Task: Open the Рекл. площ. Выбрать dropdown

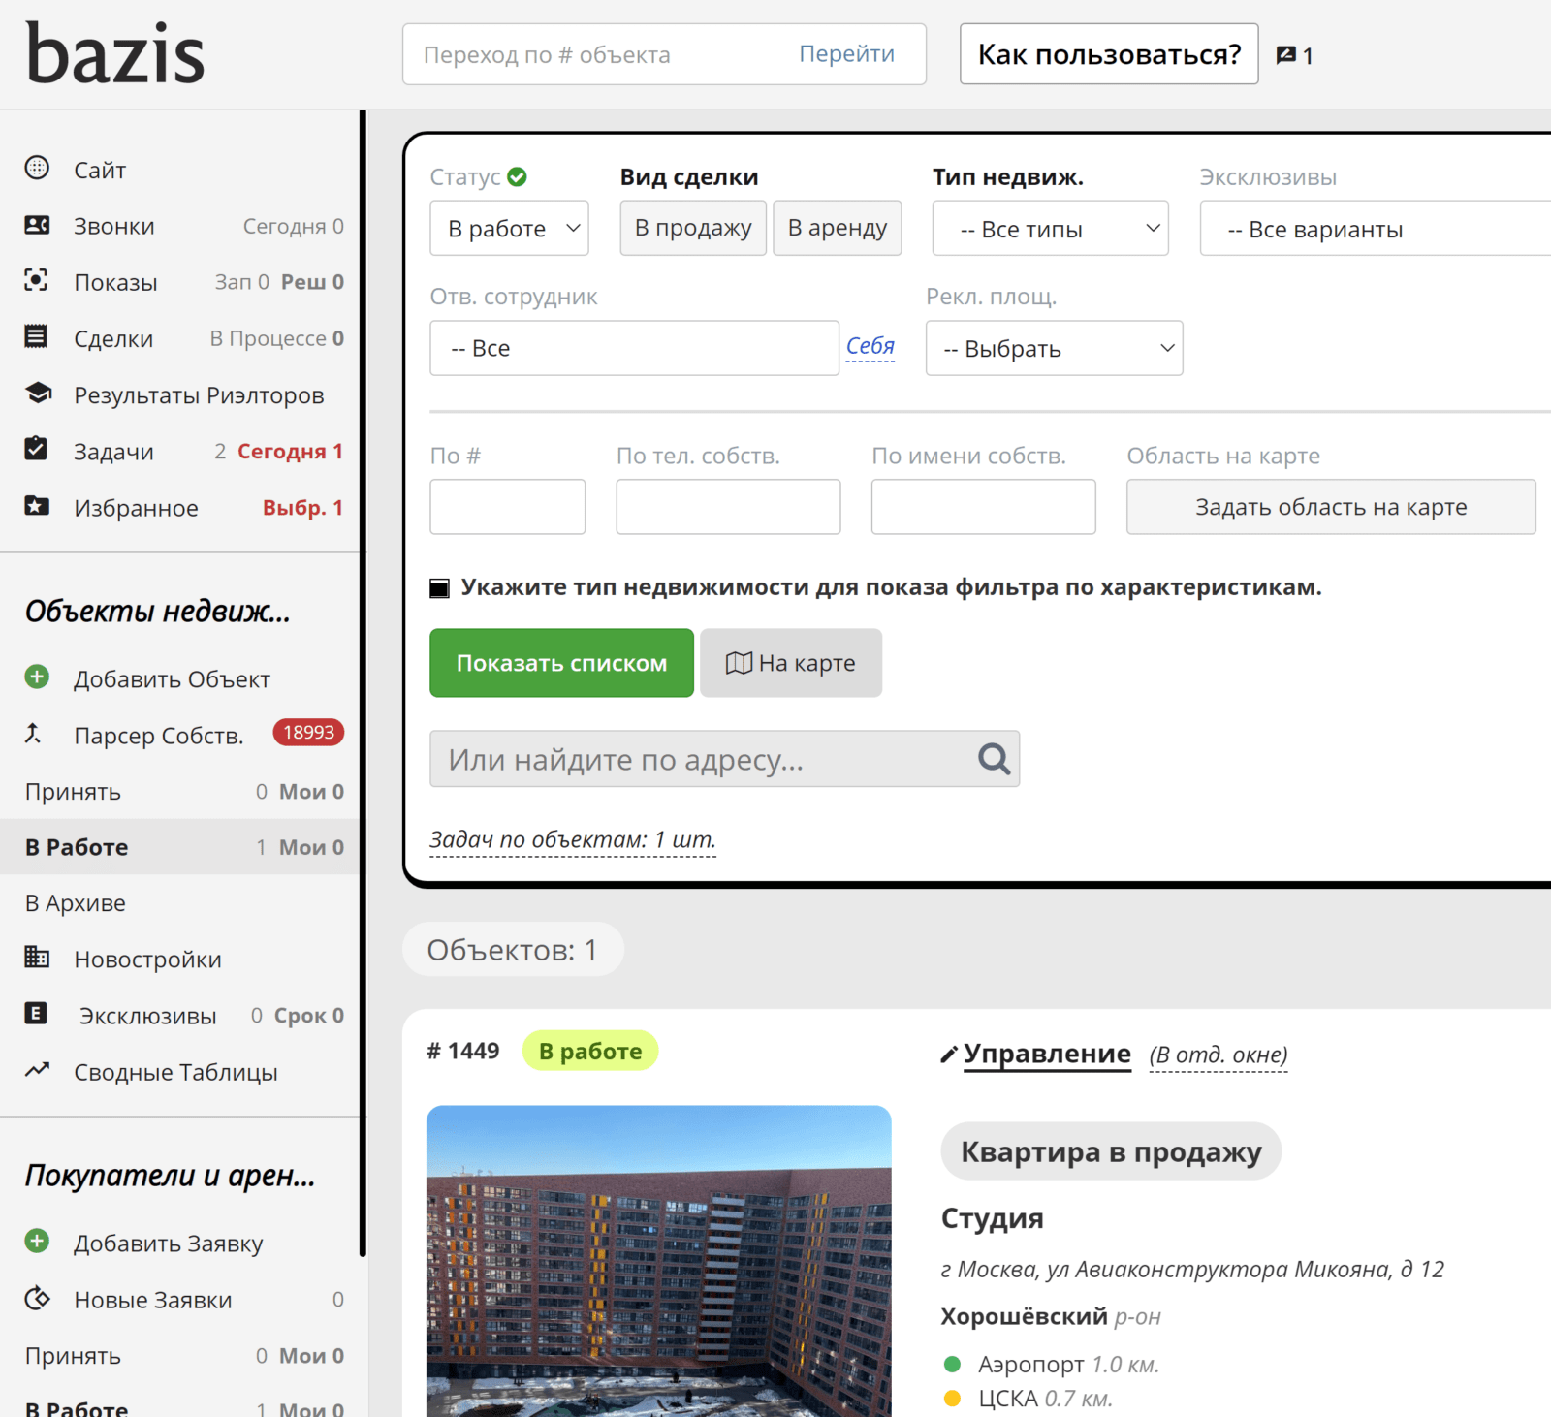Action: click(x=1054, y=348)
